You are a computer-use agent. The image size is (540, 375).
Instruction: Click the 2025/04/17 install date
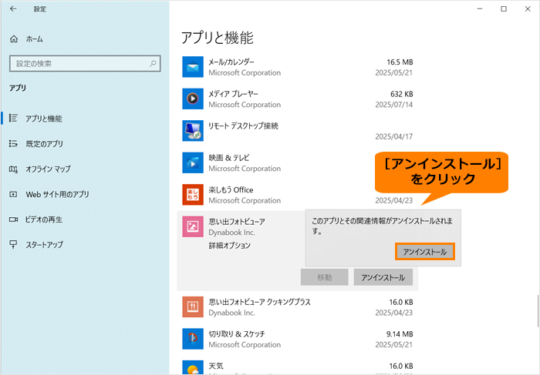(393, 137)
